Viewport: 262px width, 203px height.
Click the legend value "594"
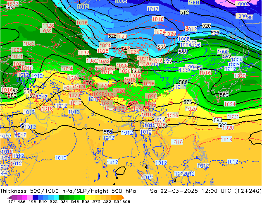[118, 201]
